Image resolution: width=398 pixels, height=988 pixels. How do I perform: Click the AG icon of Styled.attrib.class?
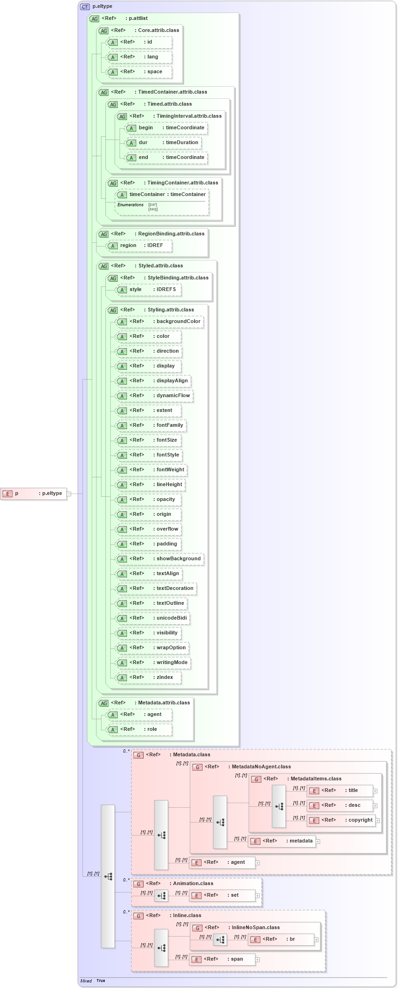click(103, 266)
